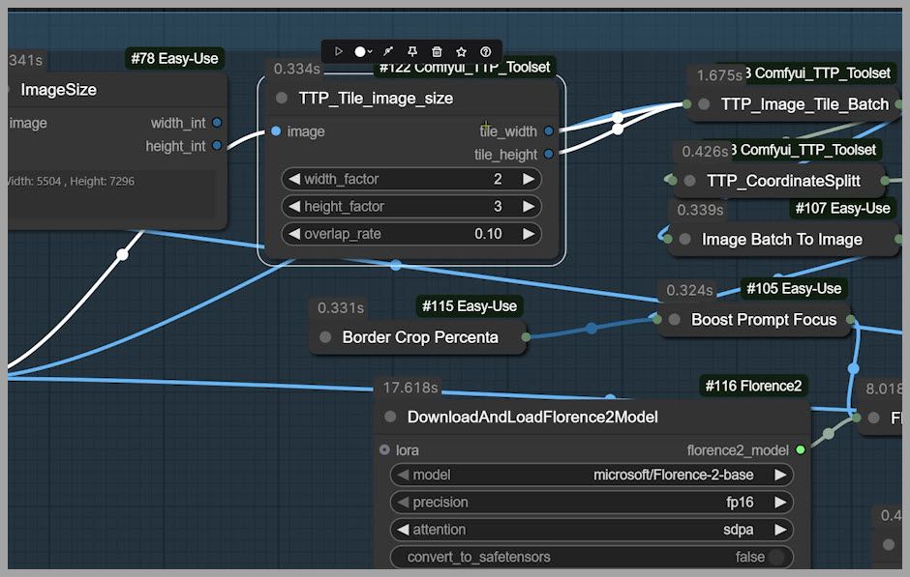The height and width of the screenshot is (577, 910).
Task: Select previous attention option arrow
Action: point(403,530)
